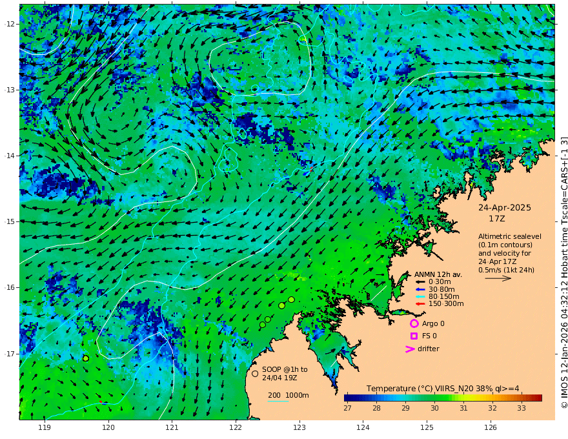Select the 17Z time label
This screenshot has height=439, width=568.
point(496,218)
